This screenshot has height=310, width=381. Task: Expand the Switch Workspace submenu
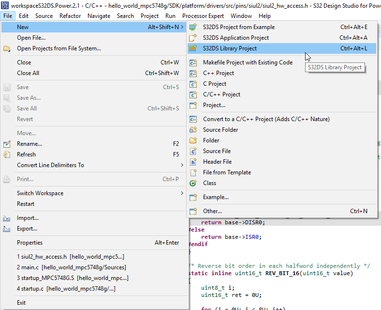(182, 193)
